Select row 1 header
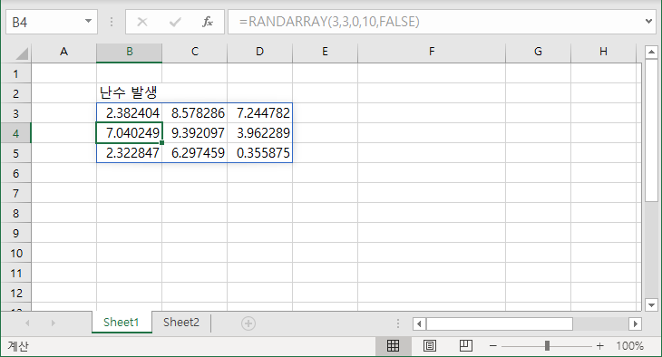This screenshot has width=662, height=357. pos(16,73)
